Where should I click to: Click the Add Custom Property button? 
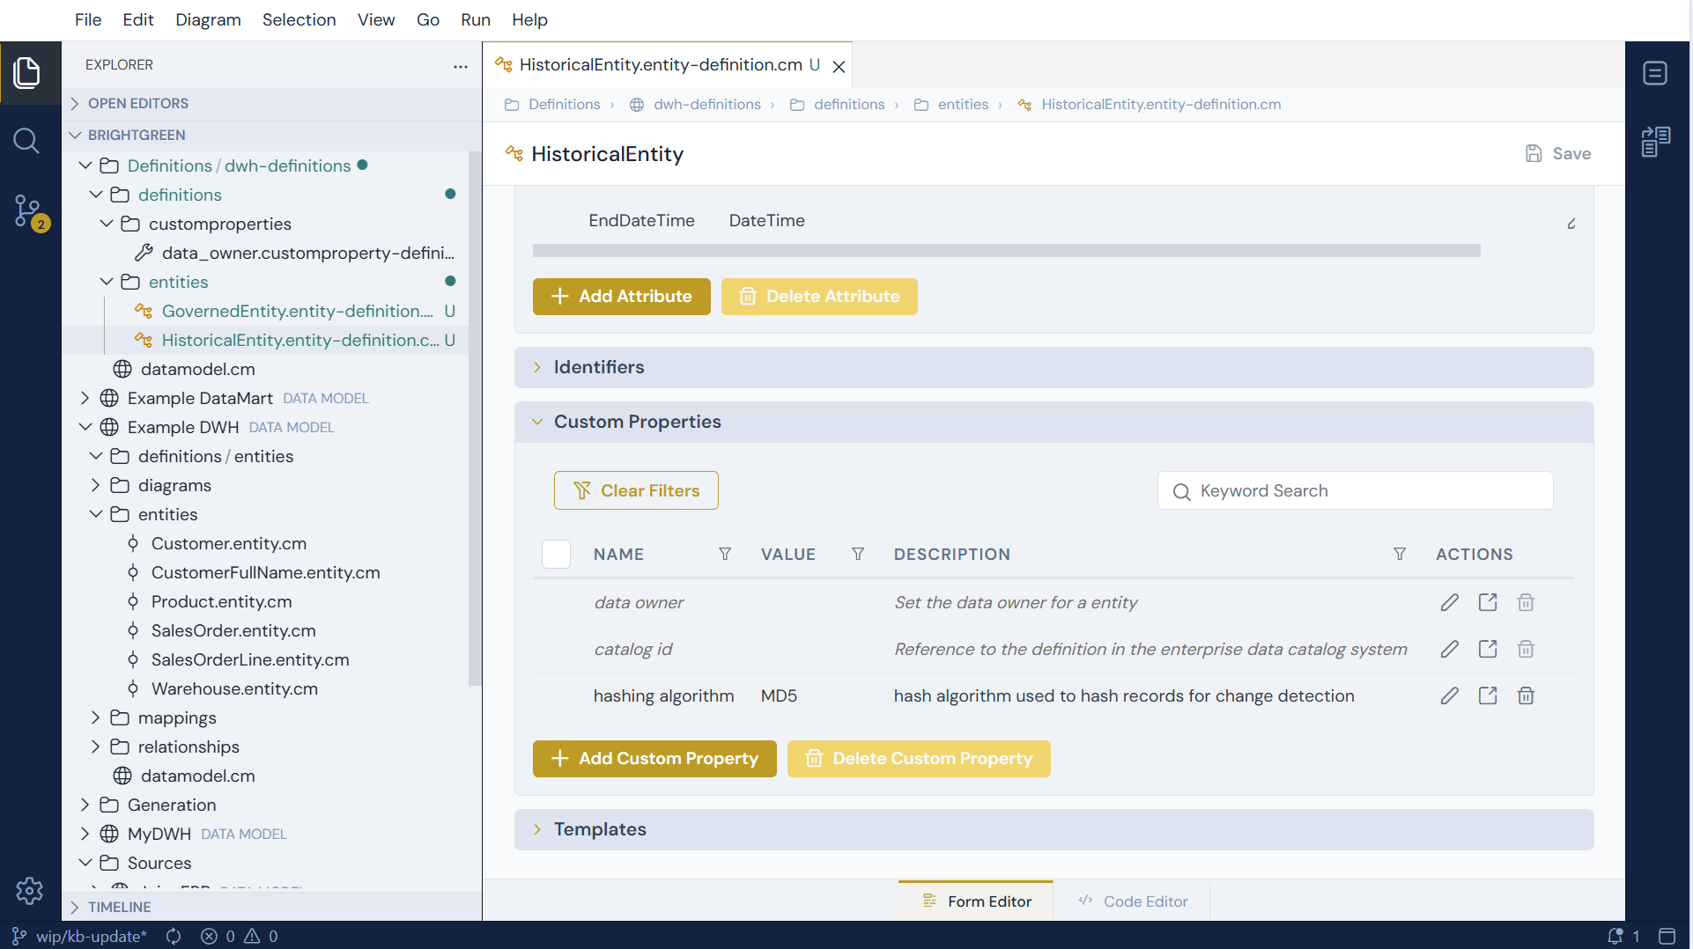654,758
